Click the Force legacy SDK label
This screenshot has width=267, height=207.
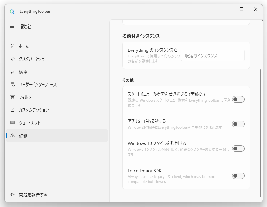coord(145,171)
